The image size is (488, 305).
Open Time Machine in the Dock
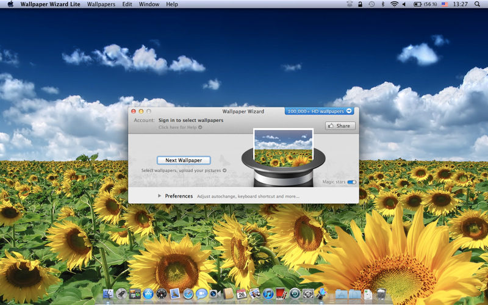click(295, 294)
